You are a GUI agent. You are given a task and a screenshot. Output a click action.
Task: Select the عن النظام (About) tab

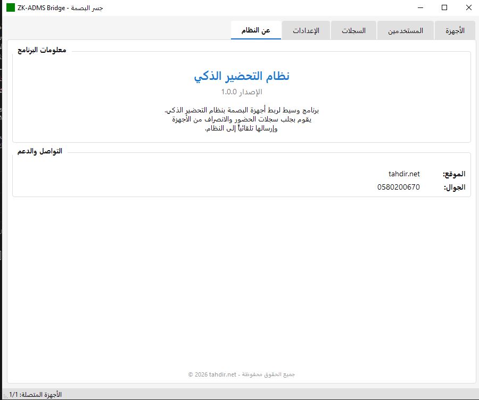pos(256,30)
